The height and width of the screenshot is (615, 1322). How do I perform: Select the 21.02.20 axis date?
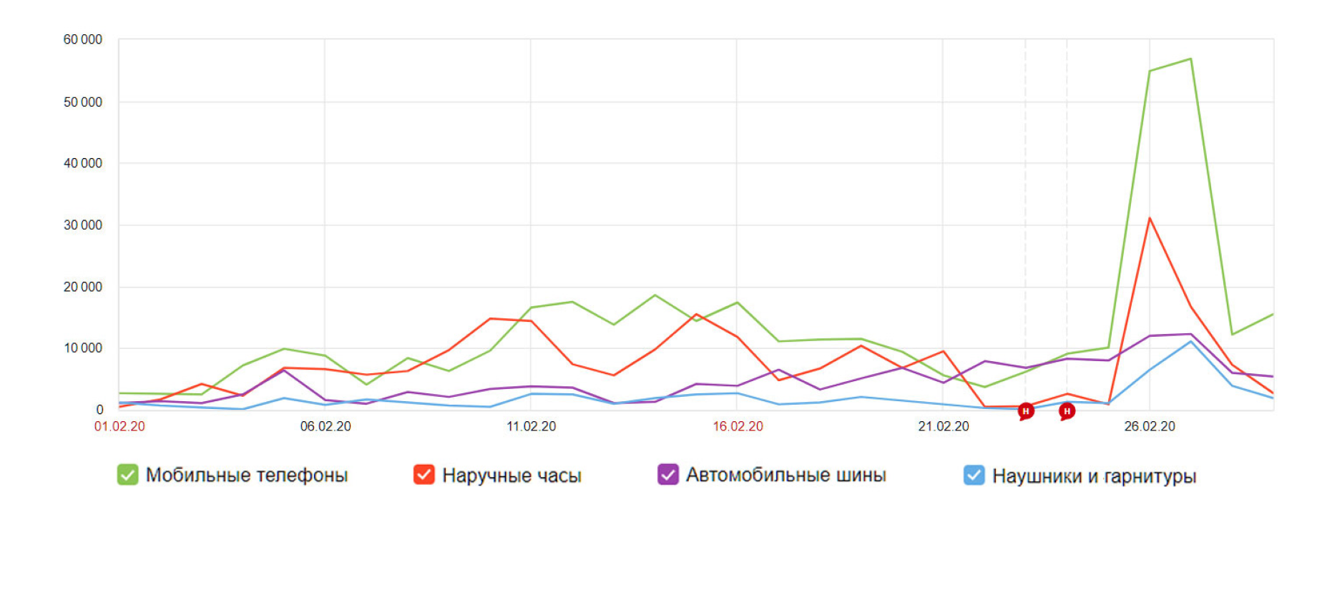[x=944, y=426]
